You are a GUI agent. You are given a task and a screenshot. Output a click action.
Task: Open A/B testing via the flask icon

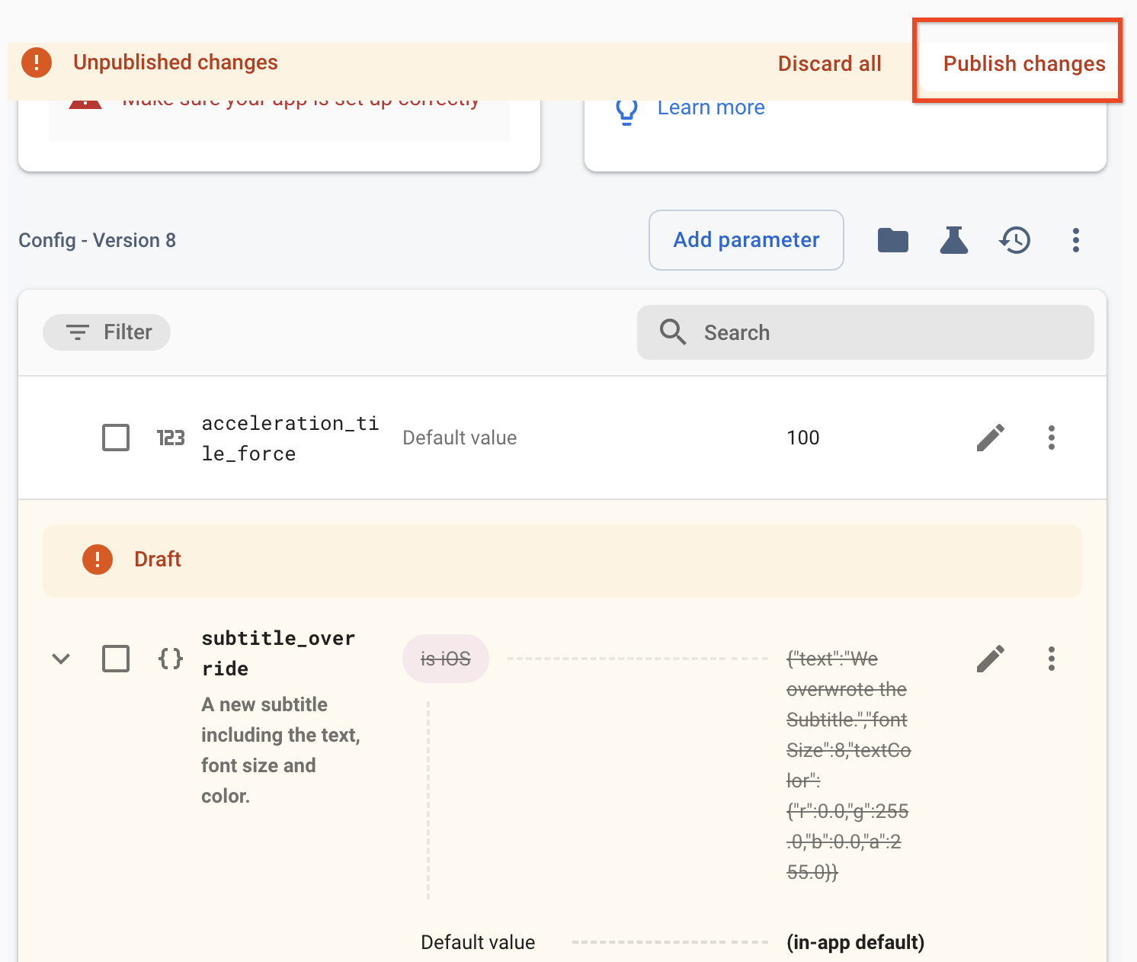[x=953, y=240]
